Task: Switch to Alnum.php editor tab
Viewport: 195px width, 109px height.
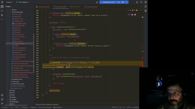Action: point(75,7)
